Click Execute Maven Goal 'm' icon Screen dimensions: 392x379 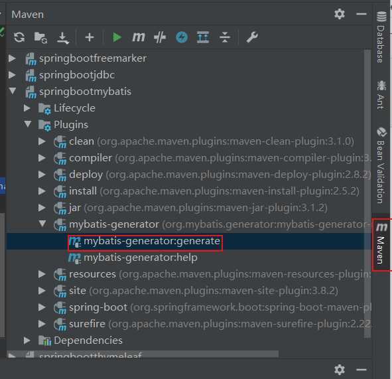coord(138,37)
